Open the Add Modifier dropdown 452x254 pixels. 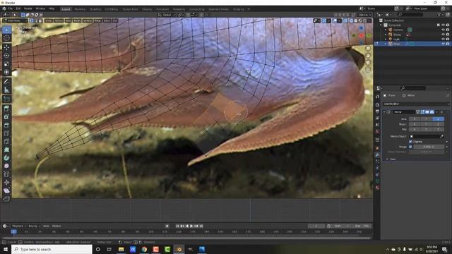click(x=416, y=104)
